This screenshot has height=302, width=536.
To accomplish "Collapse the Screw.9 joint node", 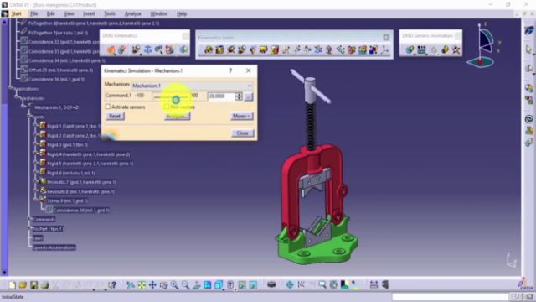I will click(35, 200).
